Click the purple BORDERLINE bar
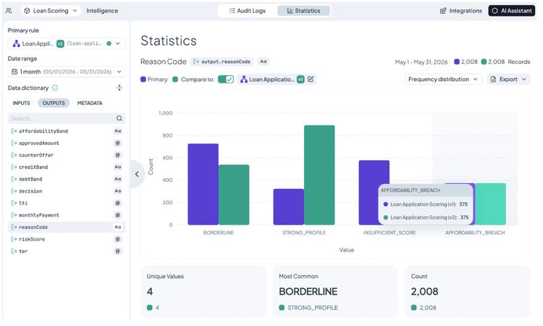 (x=203, y=184)
